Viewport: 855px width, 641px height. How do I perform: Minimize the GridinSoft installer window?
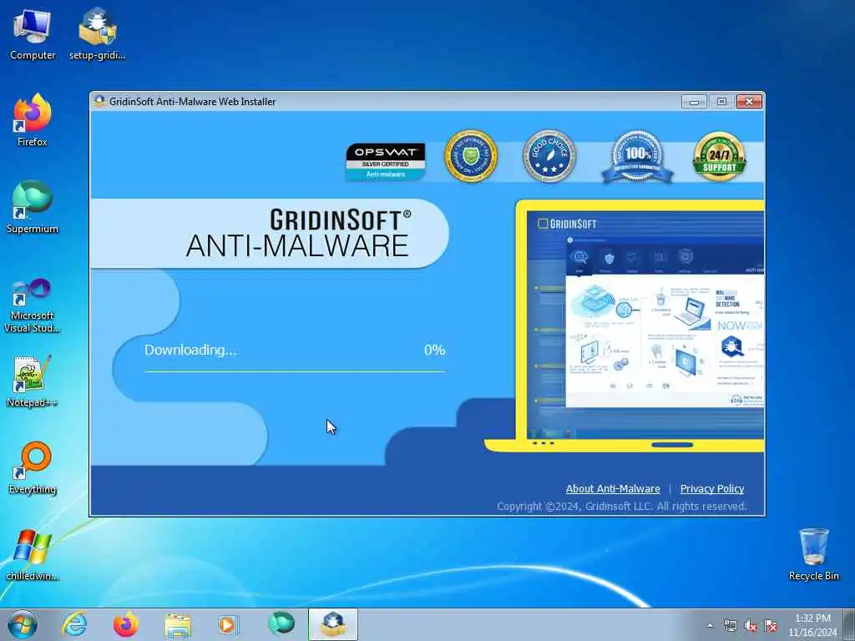694,101
